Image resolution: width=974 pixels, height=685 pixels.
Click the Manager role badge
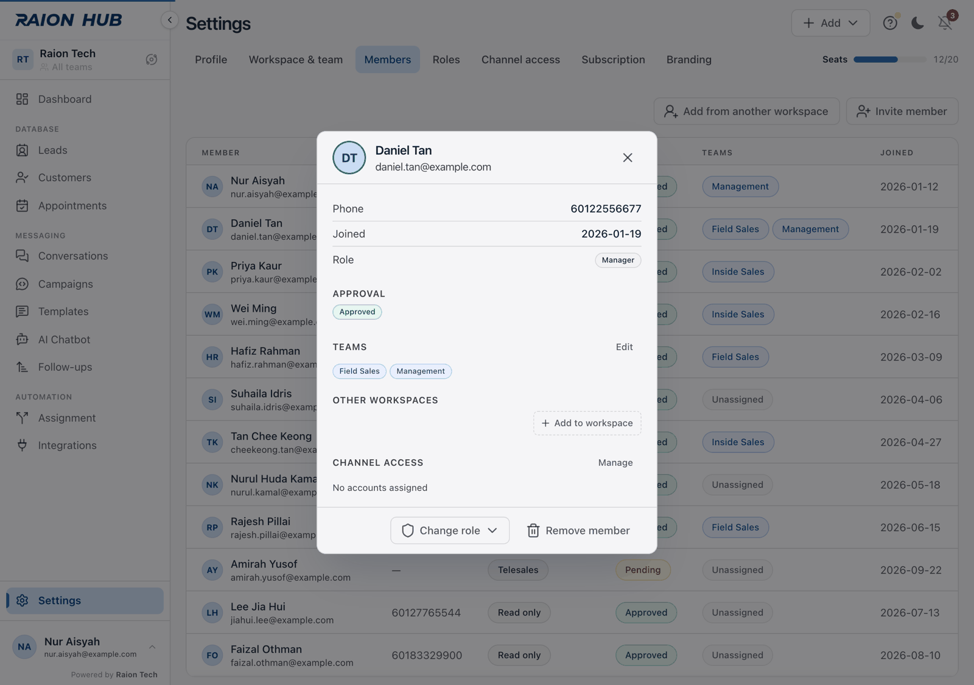click(618, 260)
